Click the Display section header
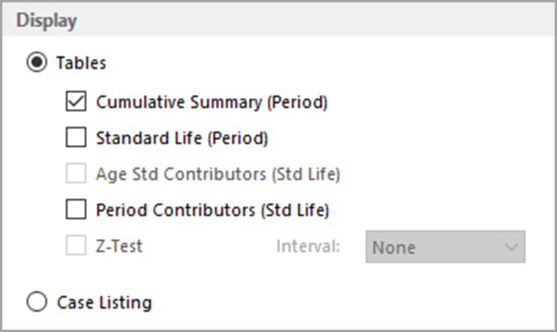 (x=47, y=21)
